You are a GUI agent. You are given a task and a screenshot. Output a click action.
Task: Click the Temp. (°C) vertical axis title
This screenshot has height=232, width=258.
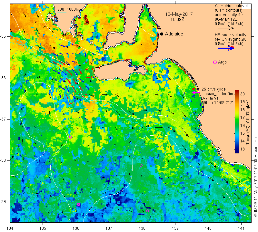click(248, 122)
